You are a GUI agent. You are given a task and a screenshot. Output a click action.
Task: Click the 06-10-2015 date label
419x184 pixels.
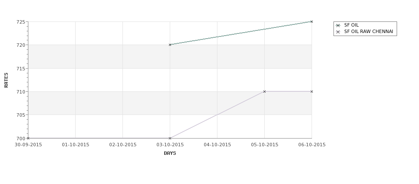click(312, 145)
